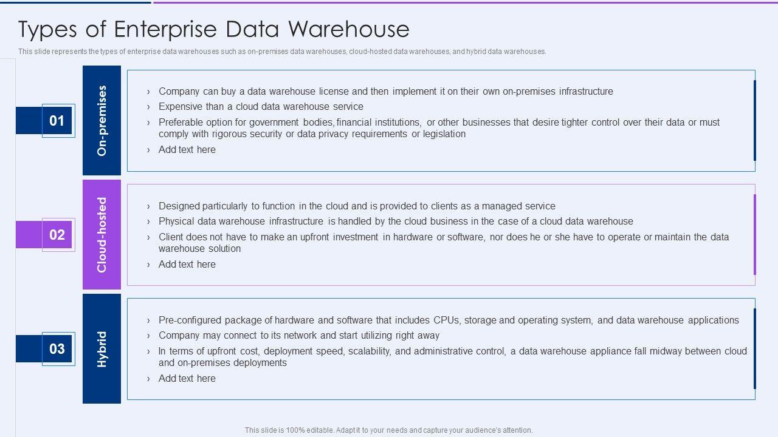Click the slide description subtitle text

(282, 52)
